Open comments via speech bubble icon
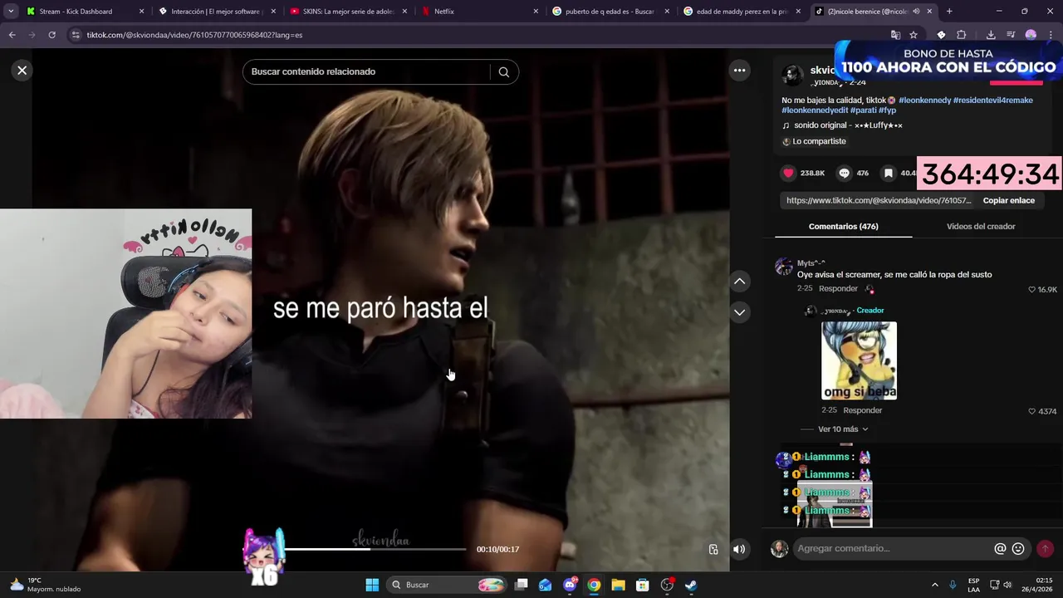The image size is (1063, 598). click(844, 173)
